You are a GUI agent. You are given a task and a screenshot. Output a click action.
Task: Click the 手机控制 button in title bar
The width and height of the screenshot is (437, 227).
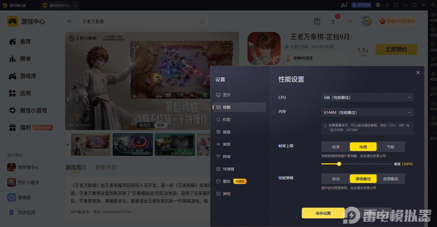point(361,5)
